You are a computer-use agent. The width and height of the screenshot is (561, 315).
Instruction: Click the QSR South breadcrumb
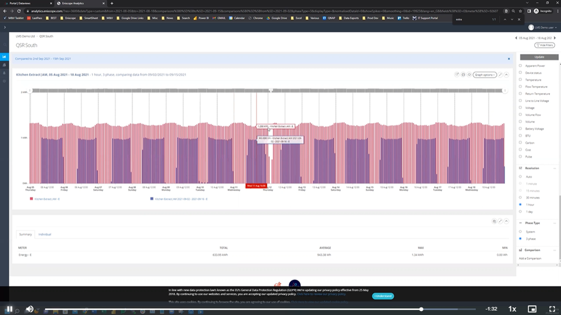point(46,36)
